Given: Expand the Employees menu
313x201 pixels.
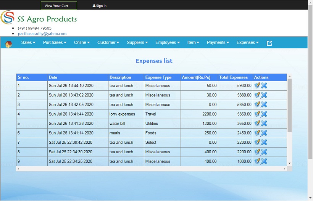Looking at the screenshot, I should pyautogui.click(x=168, y=42).
